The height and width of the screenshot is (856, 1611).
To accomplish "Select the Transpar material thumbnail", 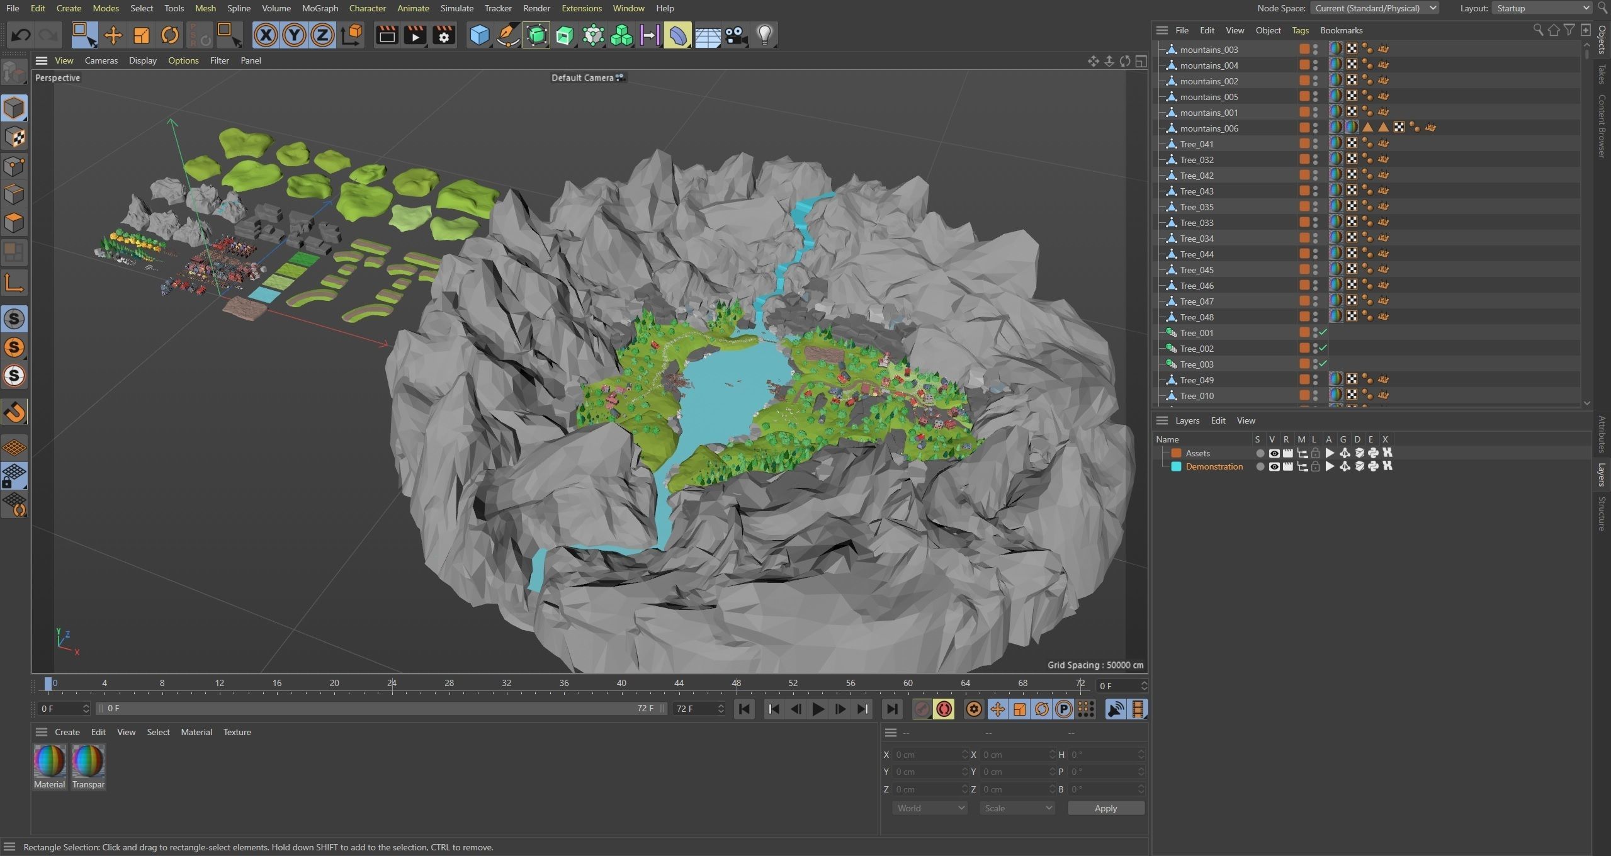I will pos(88,762).
